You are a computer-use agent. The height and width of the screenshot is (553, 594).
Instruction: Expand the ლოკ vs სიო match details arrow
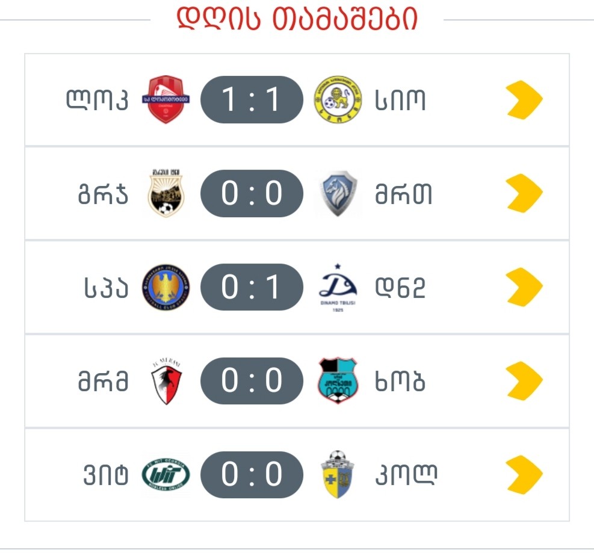pyautogui.click(x=524, y=100)
